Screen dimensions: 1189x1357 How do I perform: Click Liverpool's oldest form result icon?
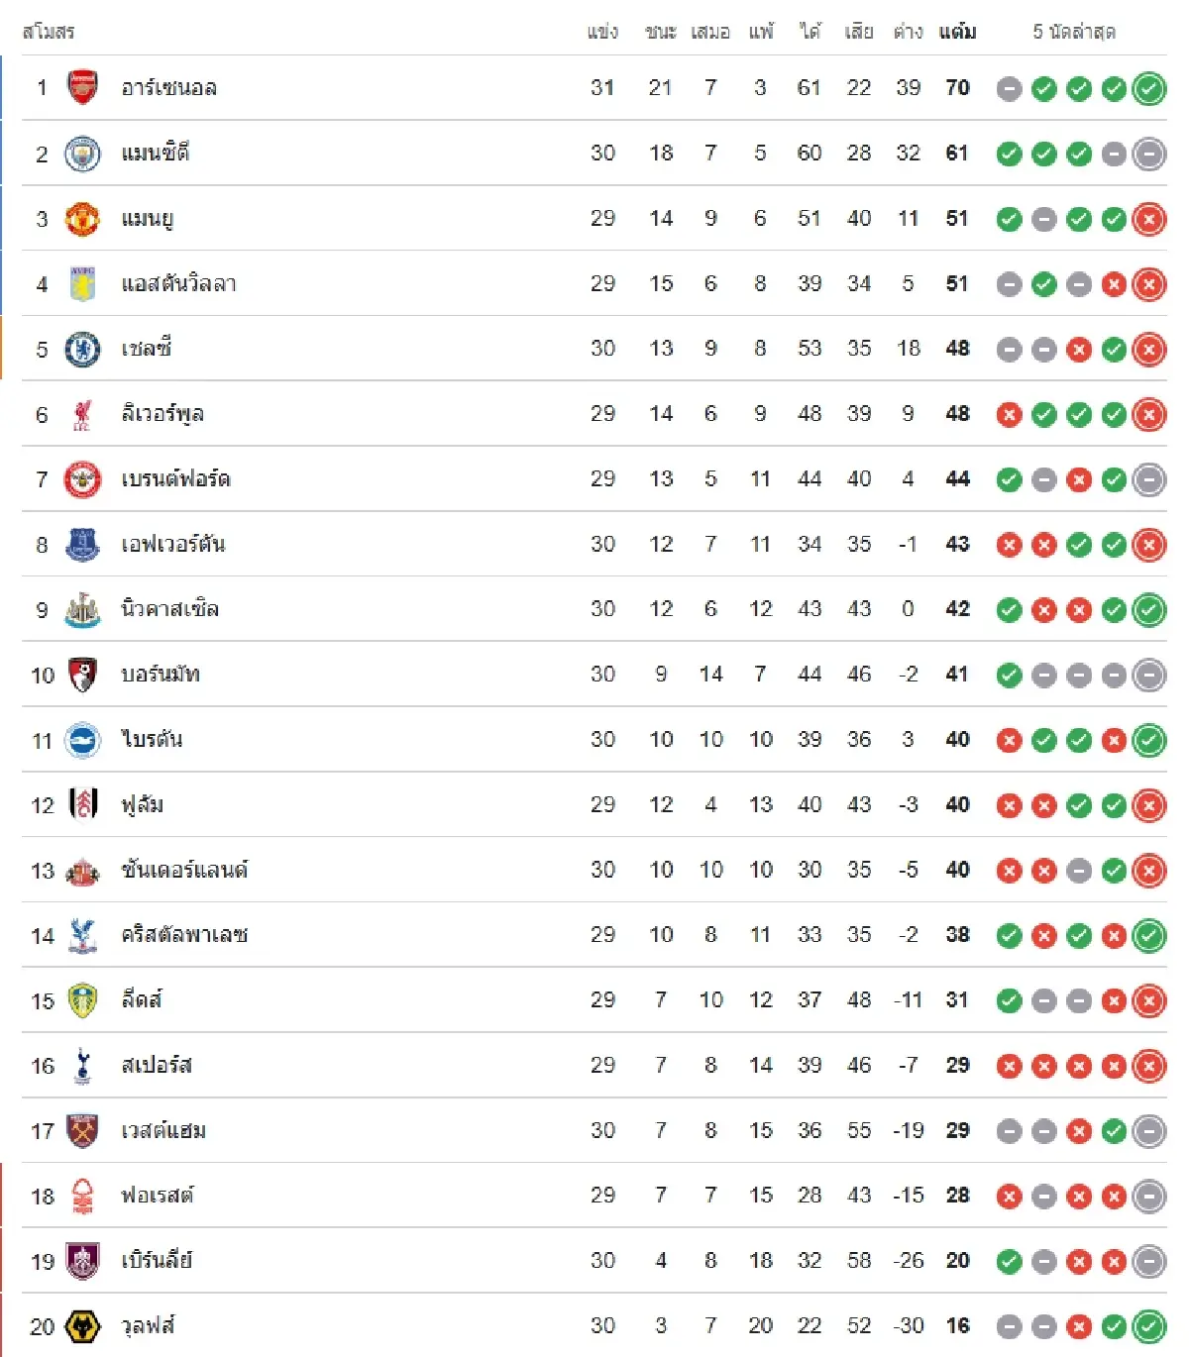[1009, 414]
